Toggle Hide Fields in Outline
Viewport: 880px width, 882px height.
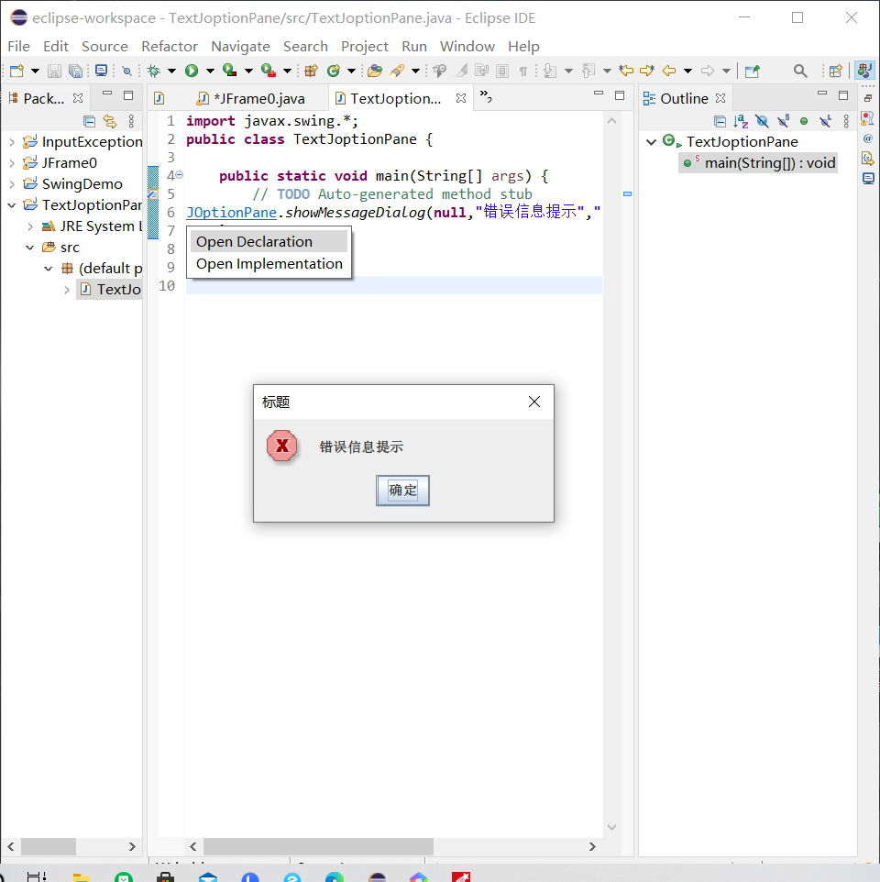[x=762, y=121]
